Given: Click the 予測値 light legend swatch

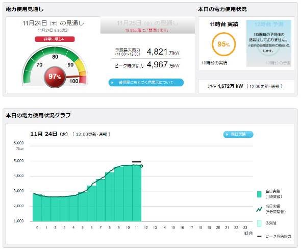Looking at the screenshot, I should click(x=259, y=223).
